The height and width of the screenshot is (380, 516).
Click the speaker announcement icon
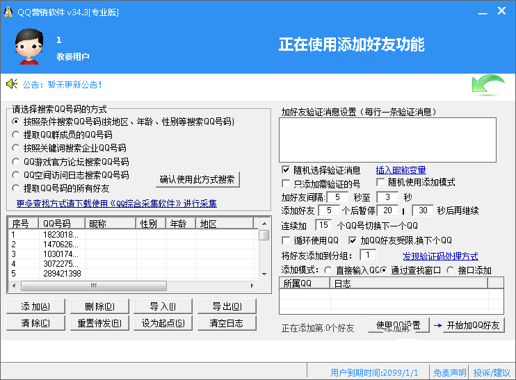point(12,84)
